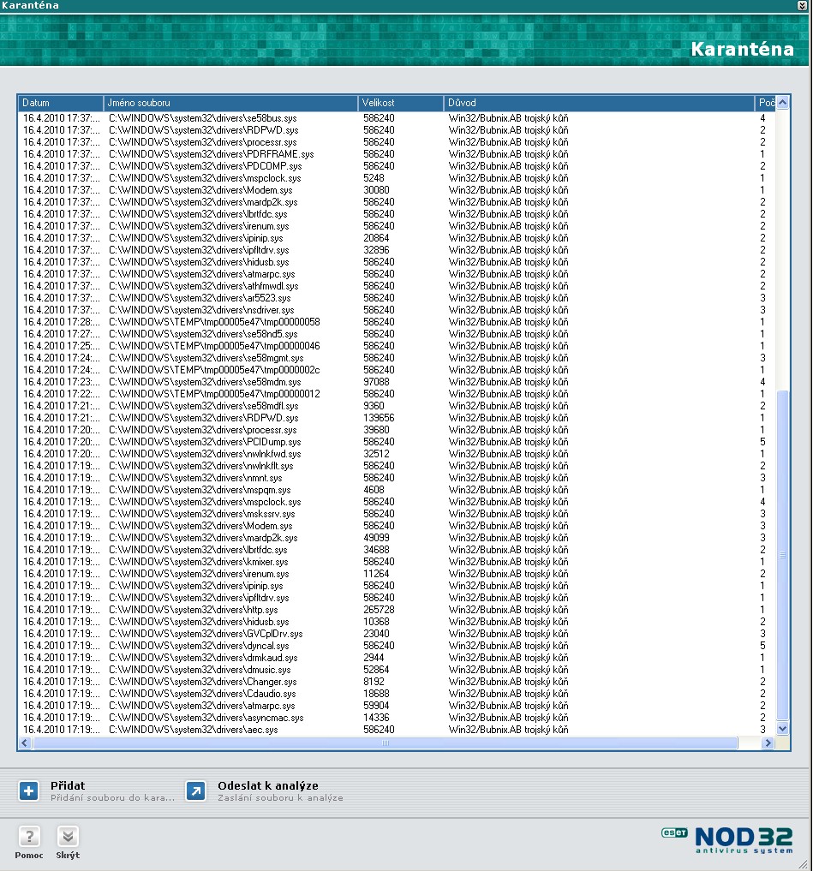Click the Odeslat k analýze arrow icon
This screenshot has height=871, width=813.
pos(196,791)
